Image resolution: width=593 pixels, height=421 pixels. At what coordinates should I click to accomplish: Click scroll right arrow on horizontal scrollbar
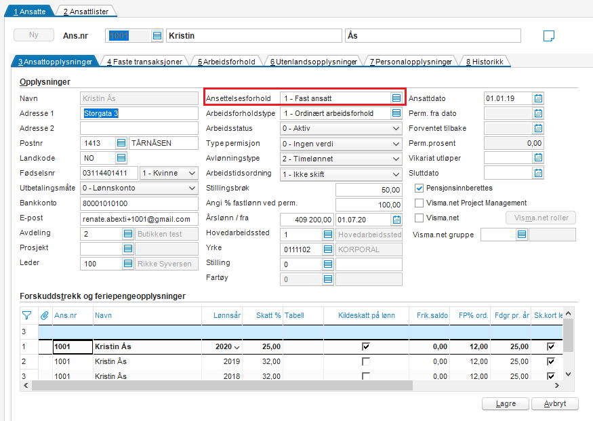(556, 386)
